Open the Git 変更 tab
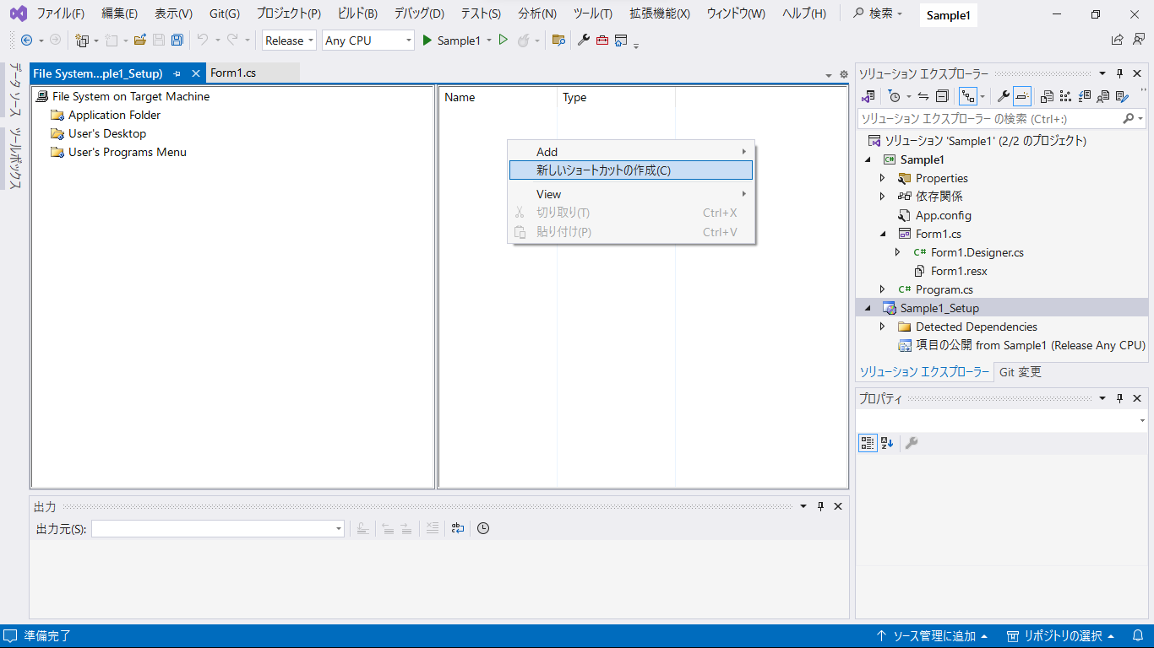Screen dimensions: 1154x648 [x=1021, y=372]
